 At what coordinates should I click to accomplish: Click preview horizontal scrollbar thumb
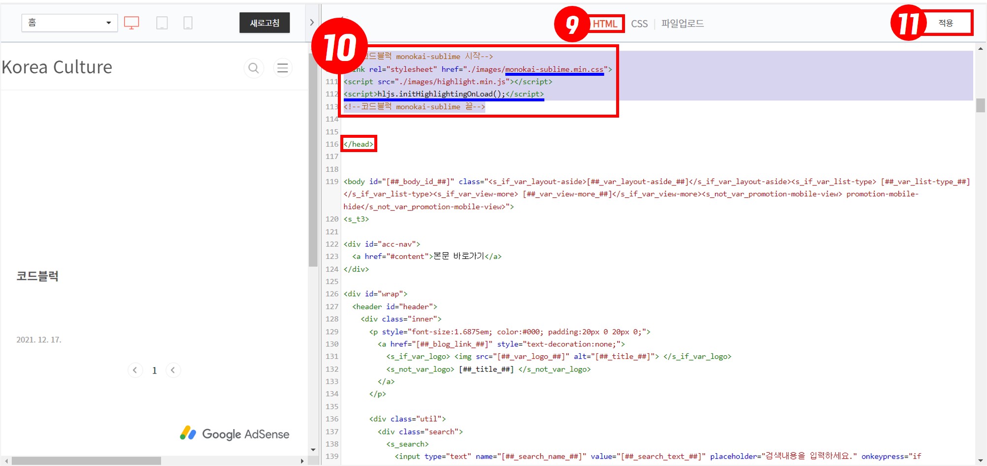[x=87, y=461]
